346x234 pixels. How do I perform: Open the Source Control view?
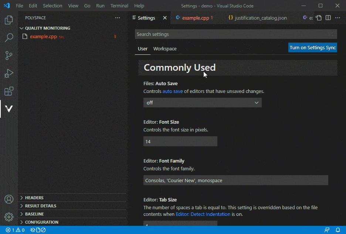(x=9, y=56)
